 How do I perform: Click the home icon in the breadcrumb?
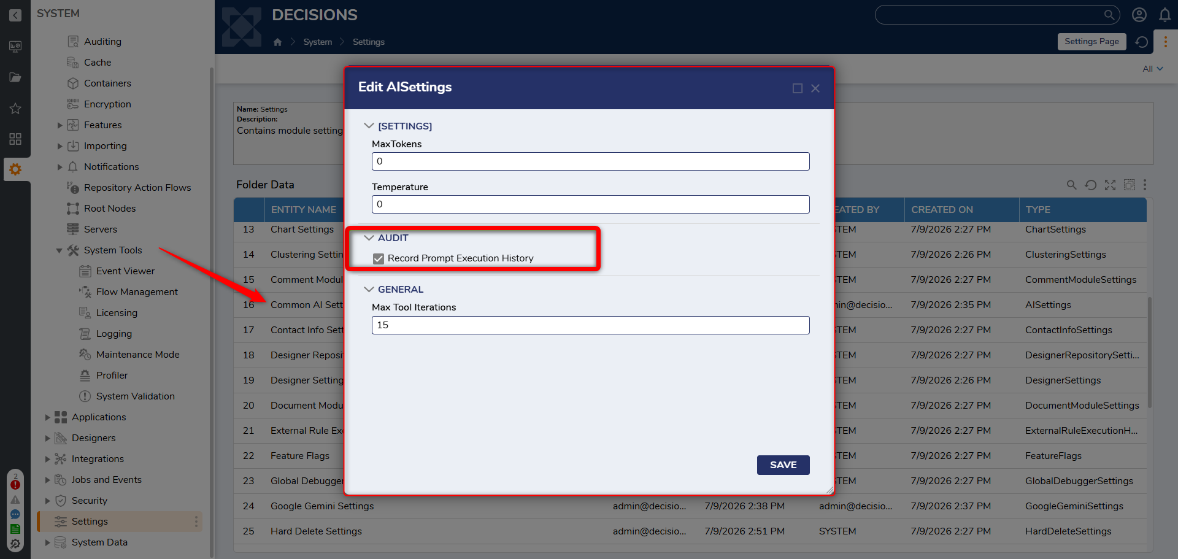point(277,42)
